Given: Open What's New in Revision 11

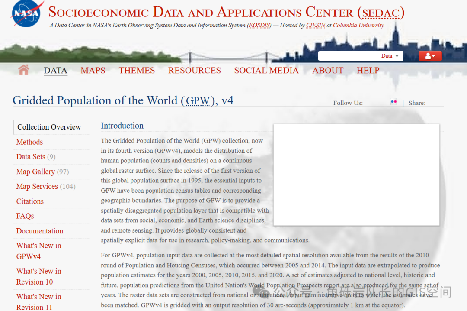Looking at the screenshot, I should (x=39, y=302).
